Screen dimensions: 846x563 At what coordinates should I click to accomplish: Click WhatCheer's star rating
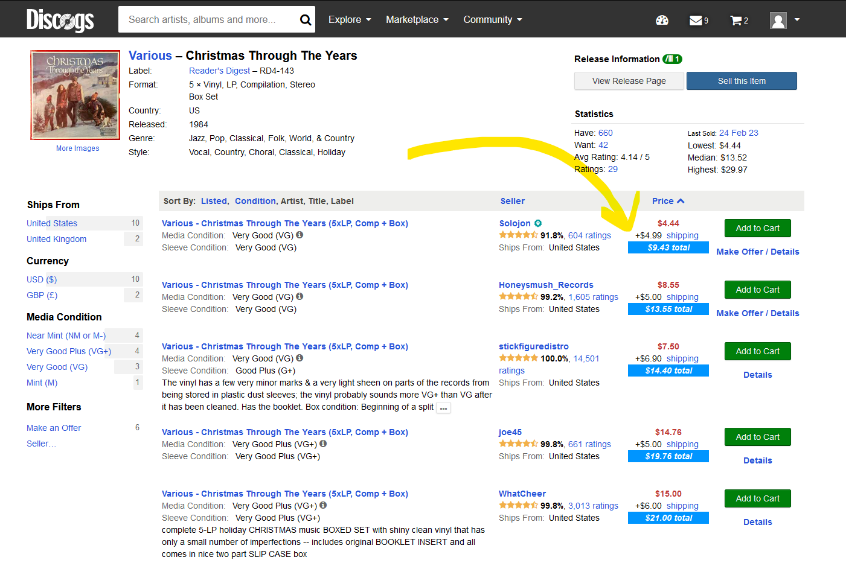pyautogui.click(x=518, y=506)
